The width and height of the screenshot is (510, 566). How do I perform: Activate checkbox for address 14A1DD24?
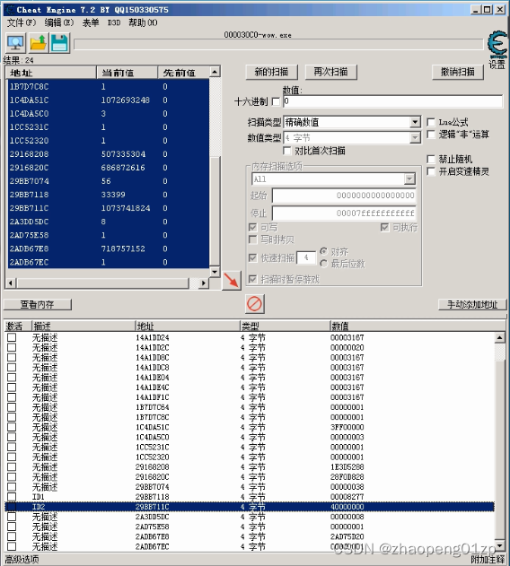(12, 337)
